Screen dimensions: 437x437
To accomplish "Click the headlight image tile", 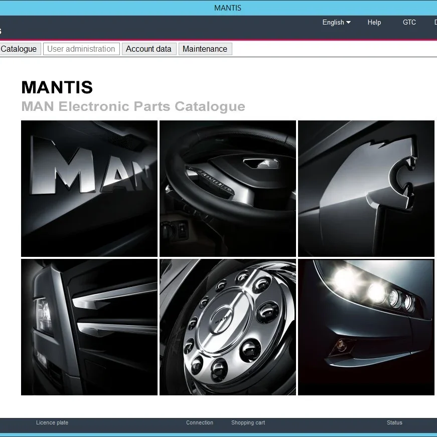I will (x=366, y=327).
